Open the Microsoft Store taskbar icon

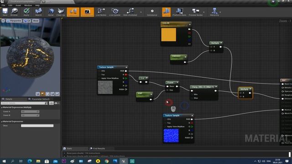tap(47, 161)
